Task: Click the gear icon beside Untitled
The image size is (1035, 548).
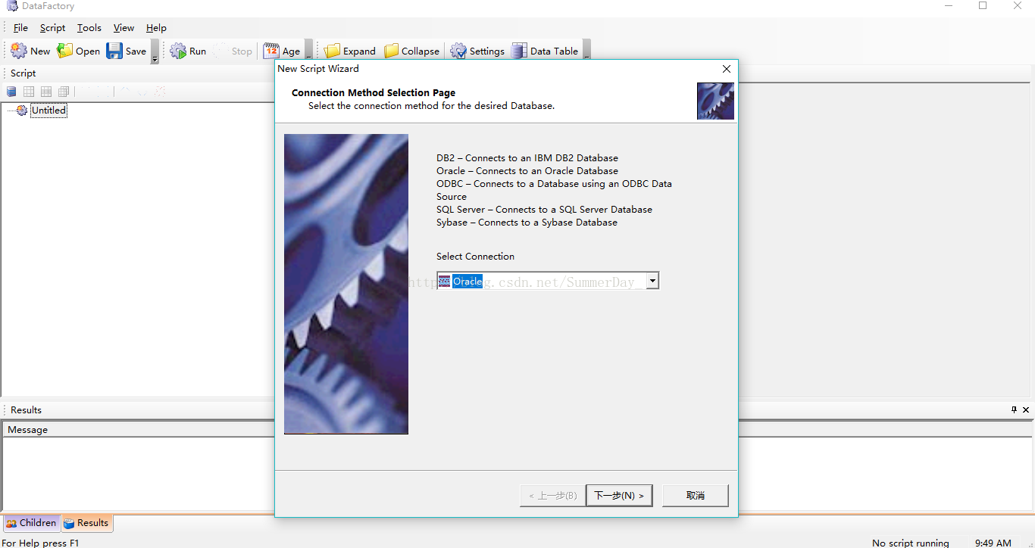Action: coord(21,111)
